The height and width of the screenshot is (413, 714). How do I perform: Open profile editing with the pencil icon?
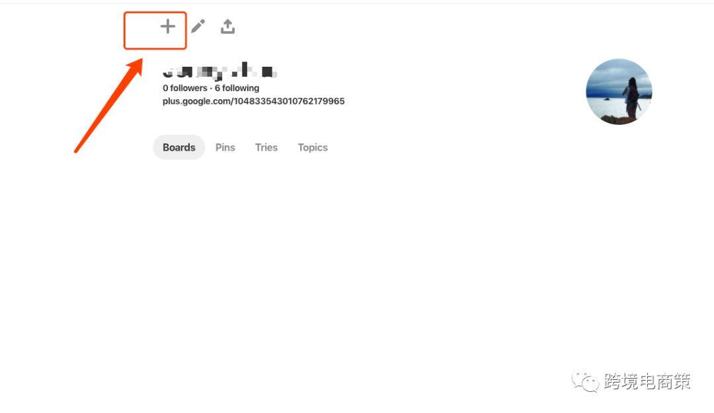[x=198, y=26]
